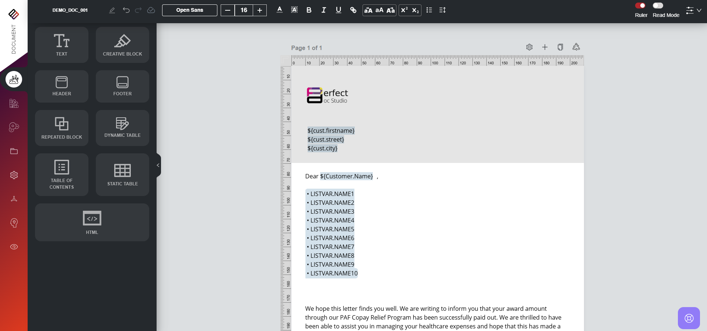Click the duplicate page icon

(x=560, y=47)
